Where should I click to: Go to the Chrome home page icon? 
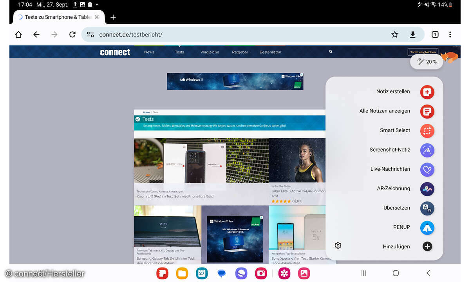(18, 34)
